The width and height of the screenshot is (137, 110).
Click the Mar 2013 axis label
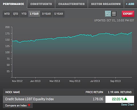55,81
